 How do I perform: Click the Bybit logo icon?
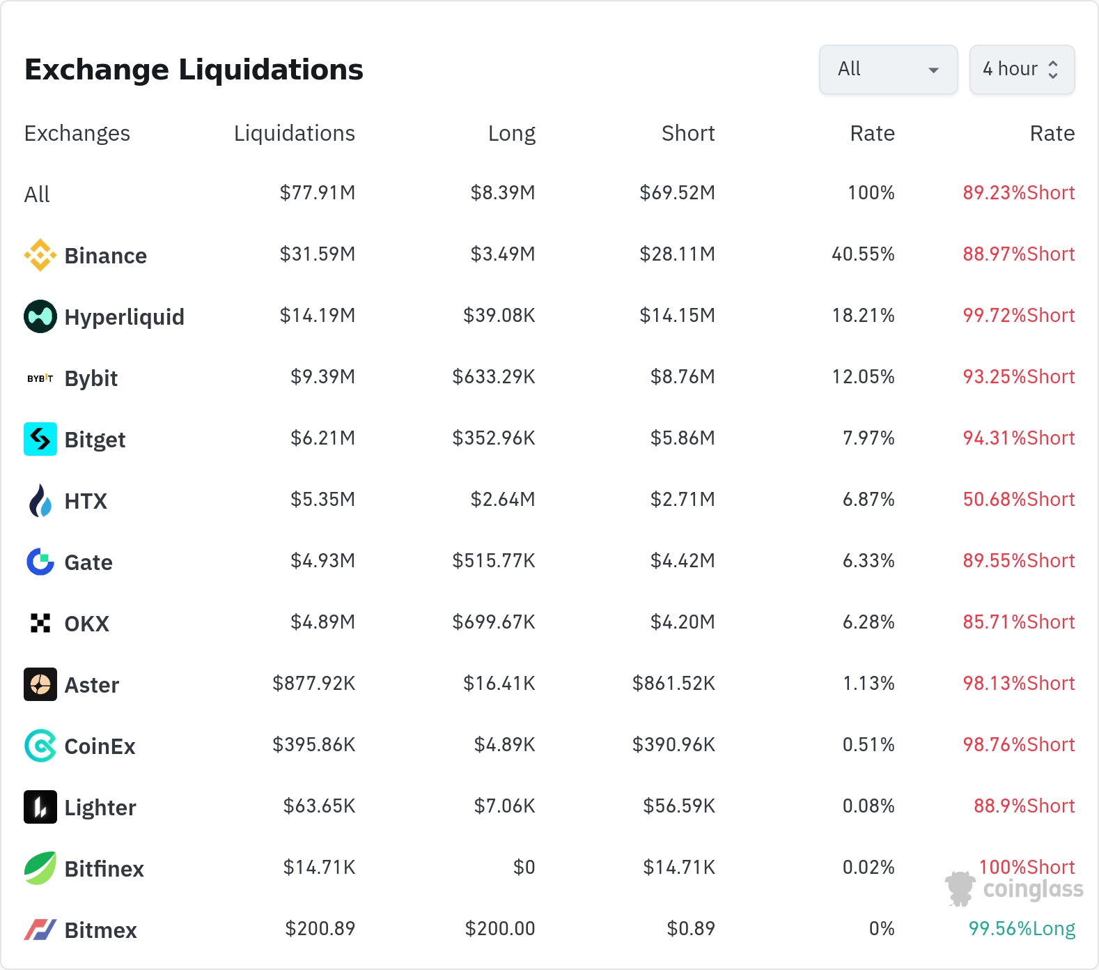(40, 378)
